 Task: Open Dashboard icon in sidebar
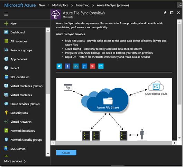[x=6, y=32]
